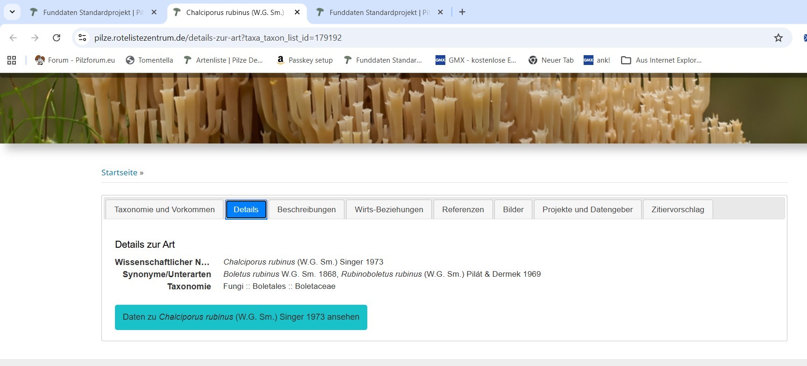Switch to the Taxonomie und Vorkommen tab

(x=164, y=209)
